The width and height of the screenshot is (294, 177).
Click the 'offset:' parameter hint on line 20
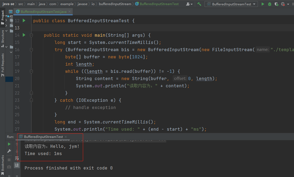(180, 78)
